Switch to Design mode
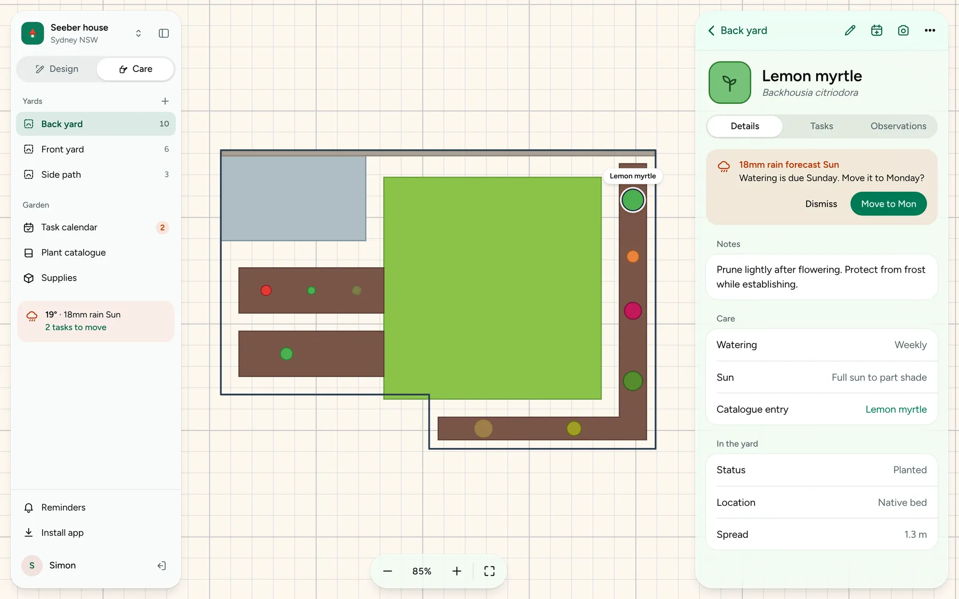Image resolution: width=959 pixels, height=599 pixels. coord(56,69)
